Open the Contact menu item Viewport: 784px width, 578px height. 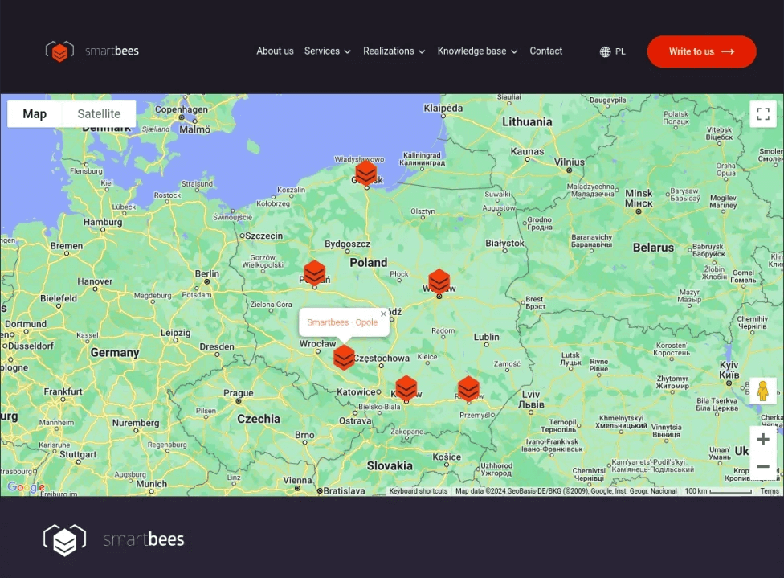tap(546, 51)
